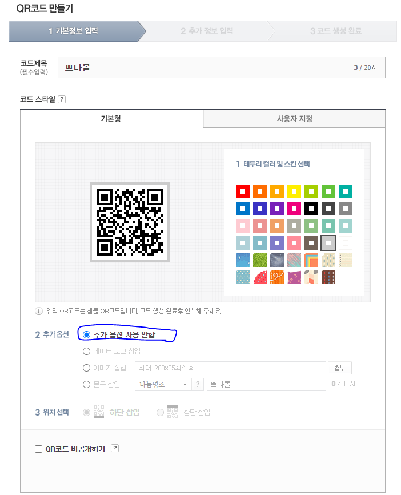Apply the cream geometric pattern skin

pos(311,277)
